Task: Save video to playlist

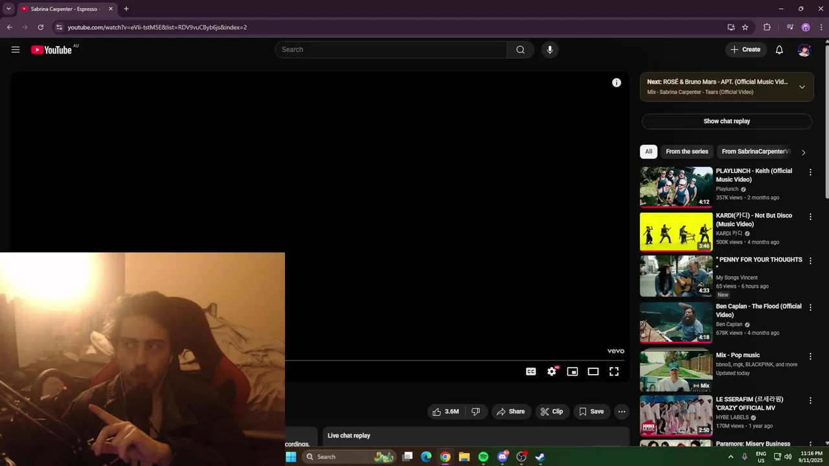Action: (591, 412)
